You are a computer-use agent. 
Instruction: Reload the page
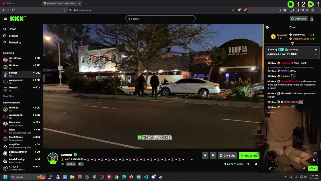14,10
